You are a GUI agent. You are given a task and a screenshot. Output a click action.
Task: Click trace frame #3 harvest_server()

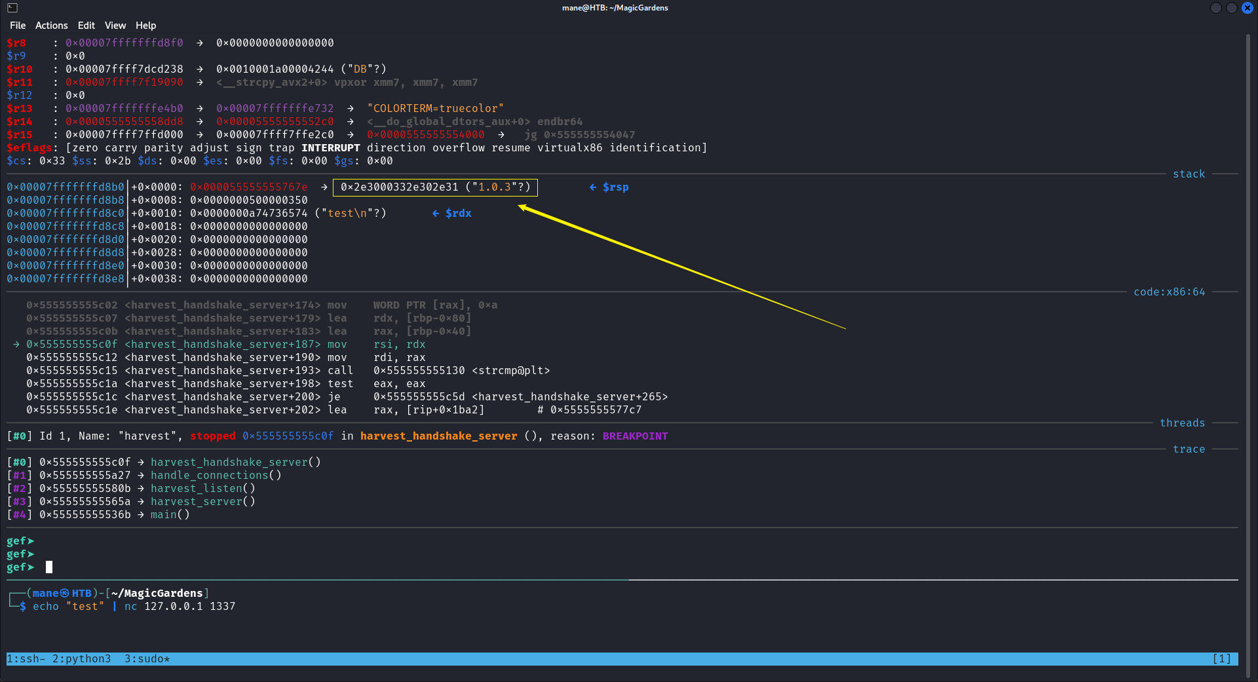131,501
